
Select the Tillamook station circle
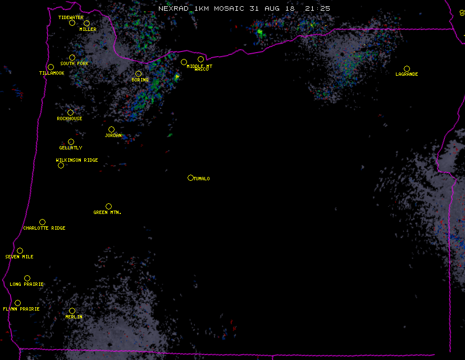pyautogui.click(x=51, y=67)
